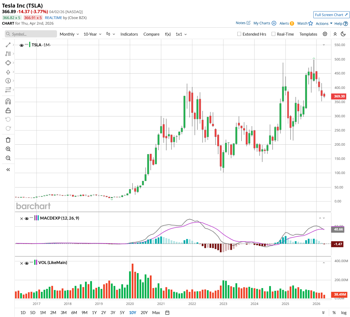Click the magnet snap tool icon
This screenshot has height=317, width=350.
8,101
